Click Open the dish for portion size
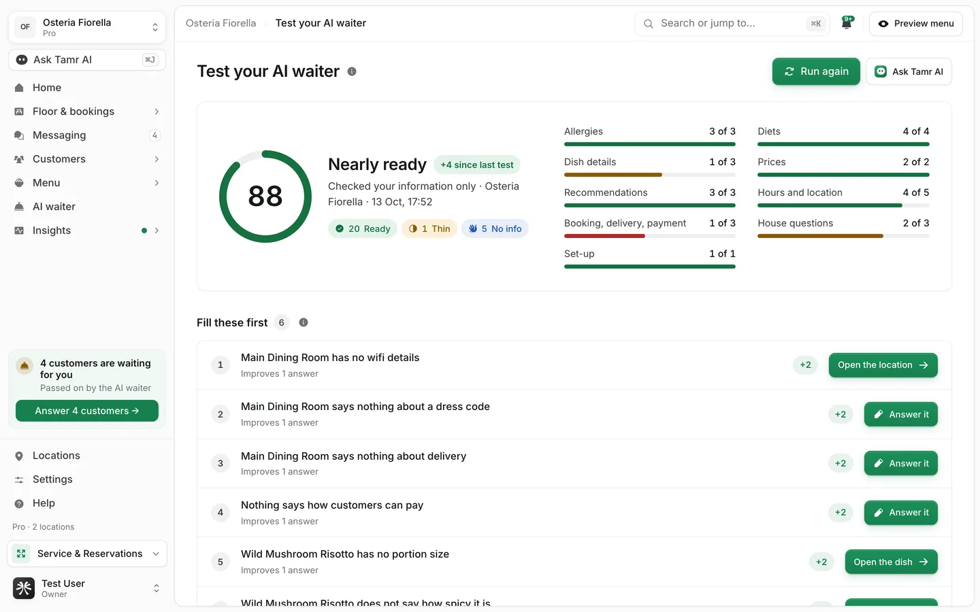Image resolution: width=980 pixels, height=612 pixels. point(891,562)
